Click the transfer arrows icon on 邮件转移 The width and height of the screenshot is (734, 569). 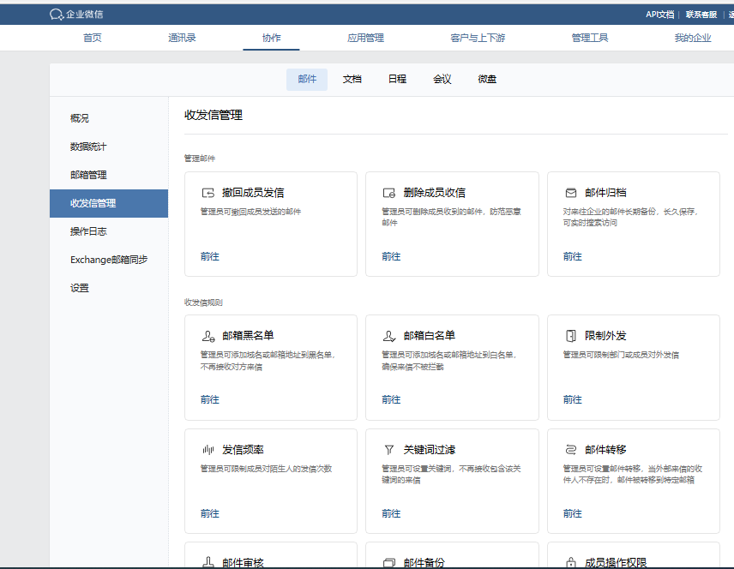click(570, 449)
